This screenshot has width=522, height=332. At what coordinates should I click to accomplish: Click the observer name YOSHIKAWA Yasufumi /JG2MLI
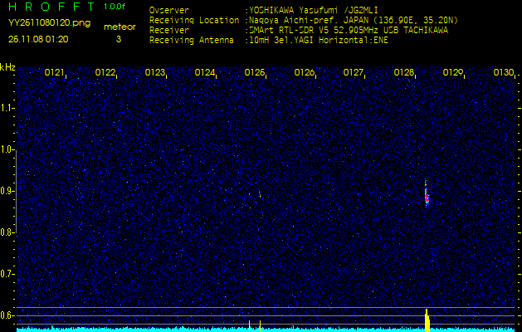click(x=313, y=10)
